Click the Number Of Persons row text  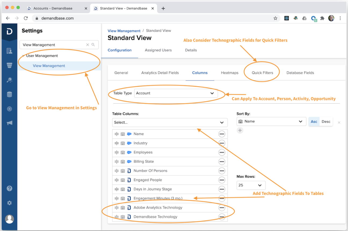(150, 171)
